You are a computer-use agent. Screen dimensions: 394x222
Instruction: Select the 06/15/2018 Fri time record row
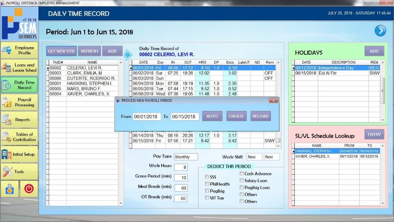pos(204,141)
